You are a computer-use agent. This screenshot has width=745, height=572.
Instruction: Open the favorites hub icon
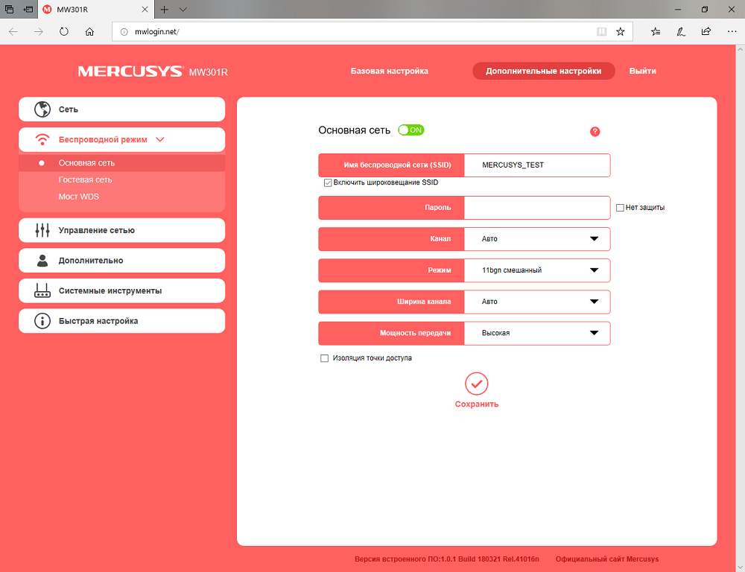656,32
